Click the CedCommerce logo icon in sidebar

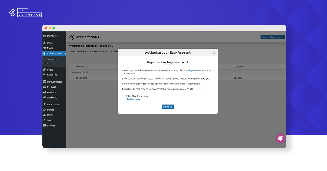tap(44, 53)
